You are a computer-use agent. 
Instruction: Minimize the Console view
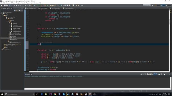click(168, 74)
